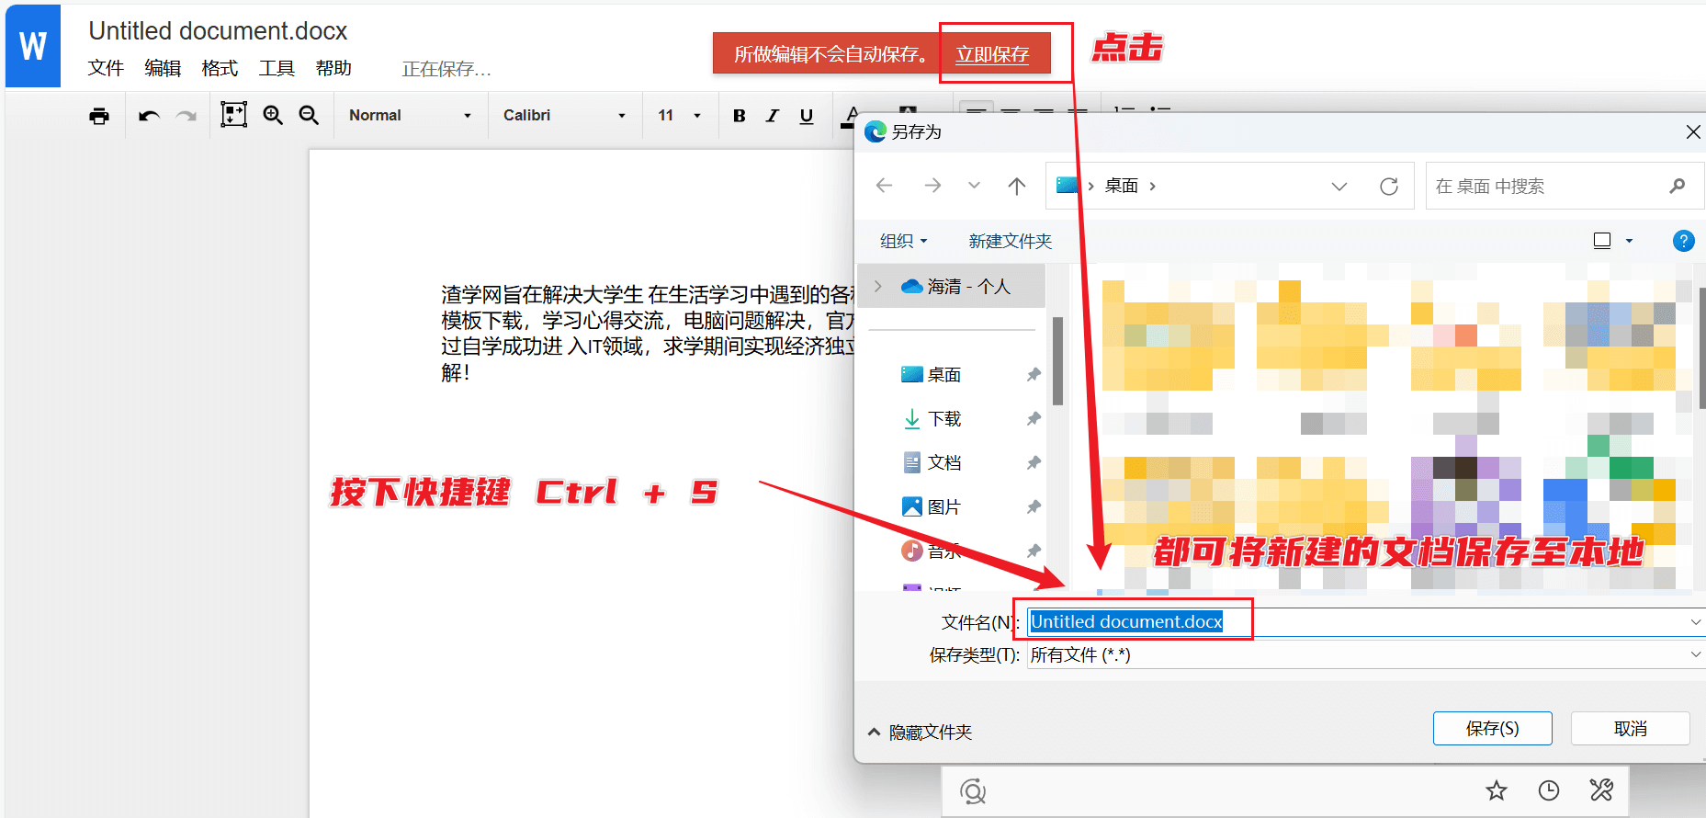
Task: Open the 组织 dropdown menu
Action: tap(904, 241)
